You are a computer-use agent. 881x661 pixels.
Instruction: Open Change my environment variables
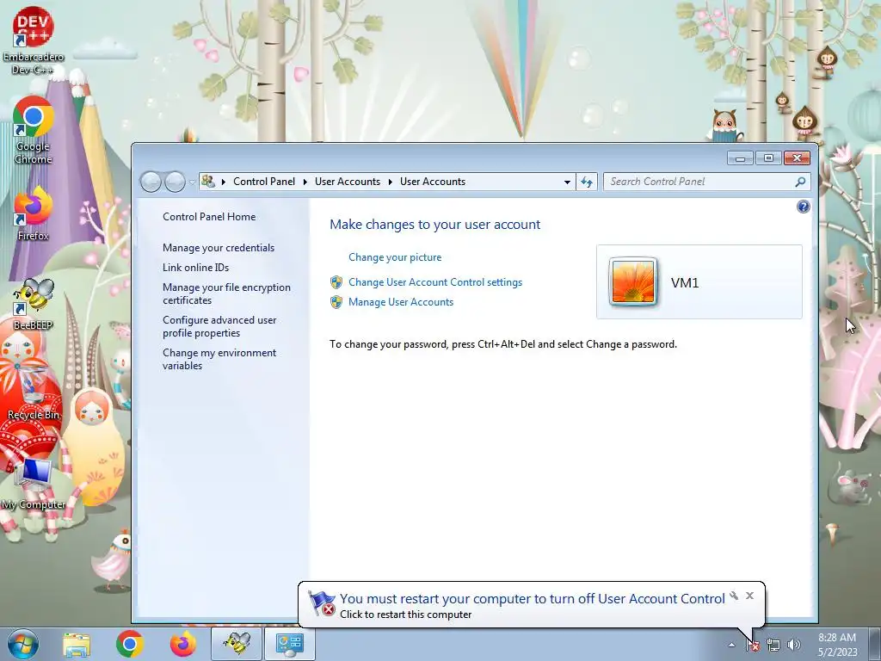(x=219, y=359)
